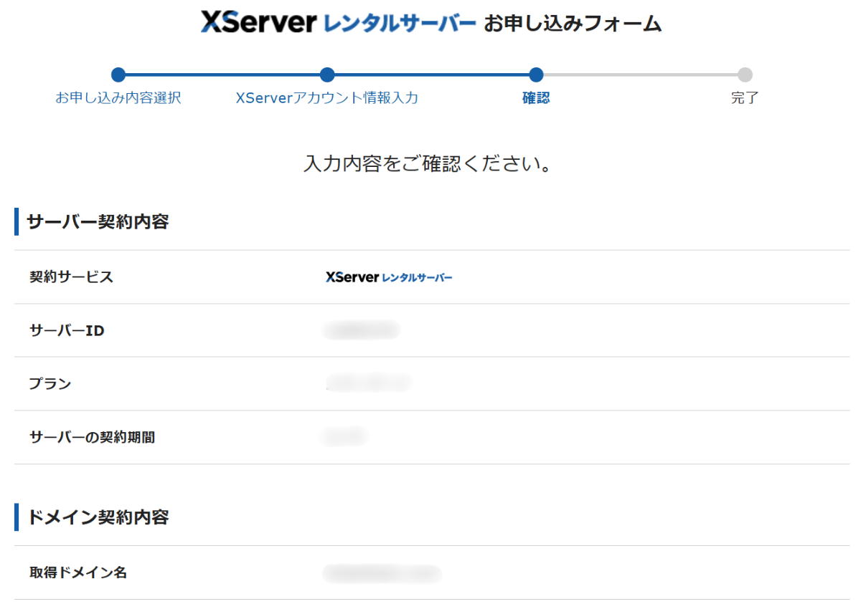Click the blurred サーバーID value
Viewport: 861px width, 609px height.
[x=361, y=330]
